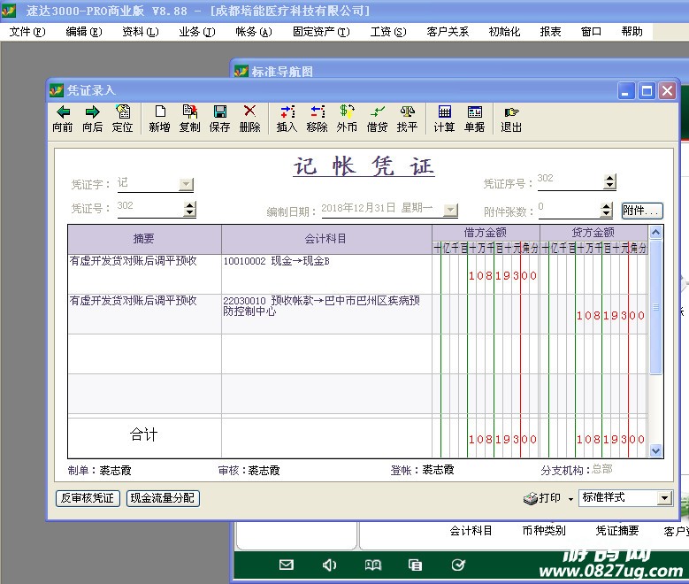The image size is (689, 584).
Task: Open the 编制日期 date dropdown
Action: pyautogui.click(x=450, y=210)
